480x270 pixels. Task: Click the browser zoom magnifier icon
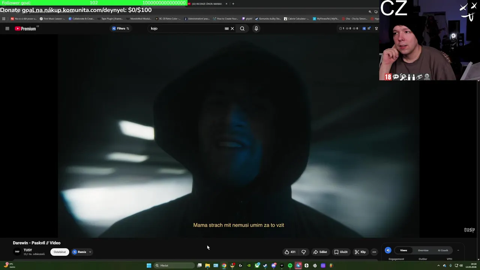[370, 12]
